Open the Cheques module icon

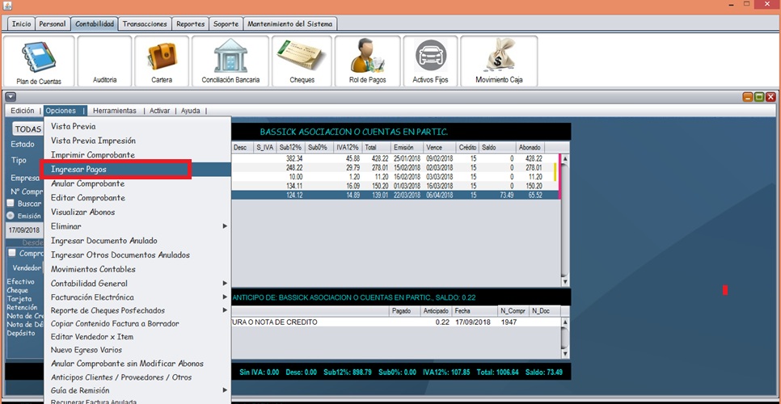pos(302,61)
